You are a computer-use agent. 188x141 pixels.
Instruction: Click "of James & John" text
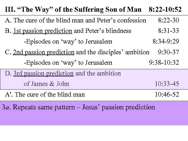pos(46,84)
